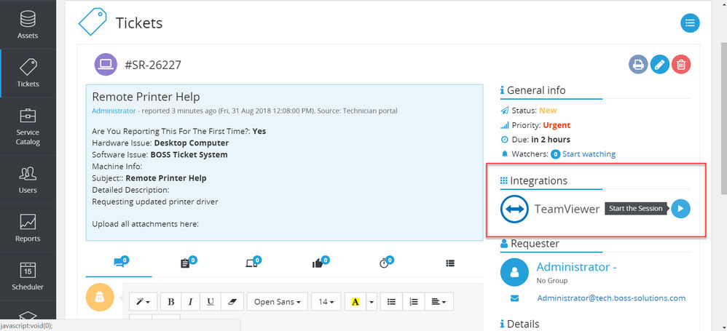Toggle underline formatting in the editor

(211, 301)
